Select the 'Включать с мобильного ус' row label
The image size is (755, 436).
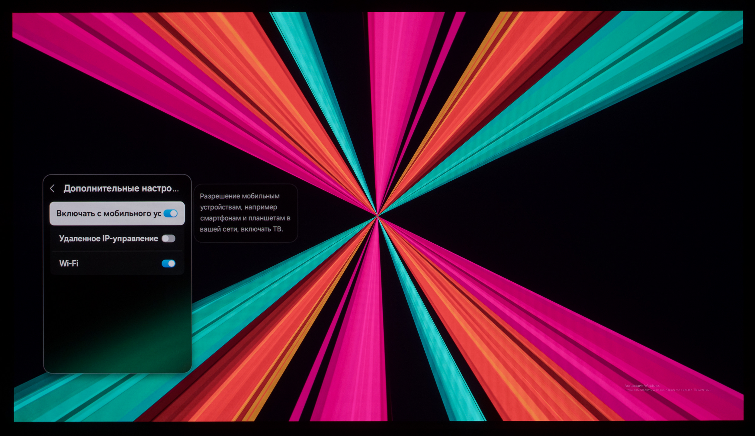[x=108, y=213]
